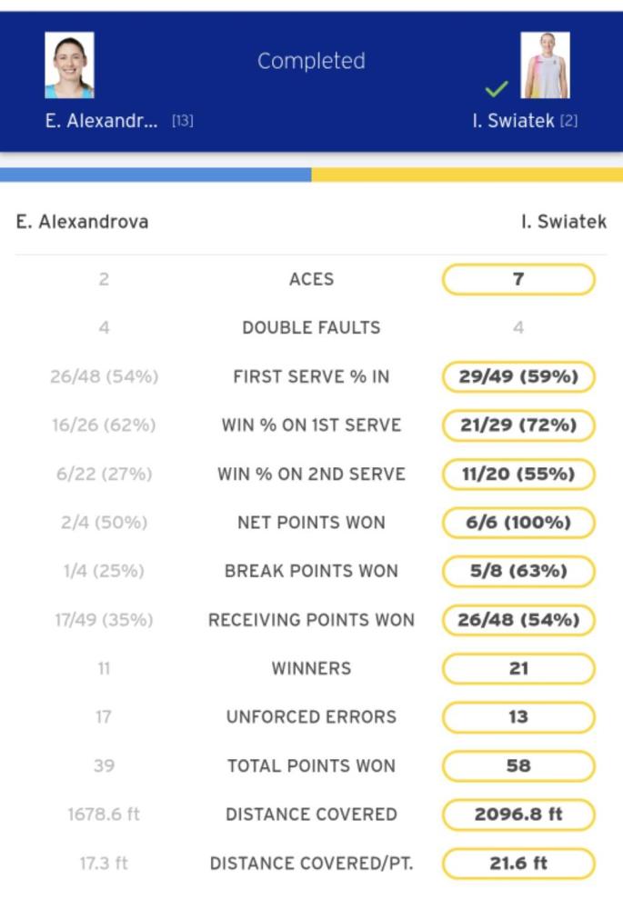The image size is (623, 909).
Task: Click the blue segment of points bar
Action: [156, 175]
